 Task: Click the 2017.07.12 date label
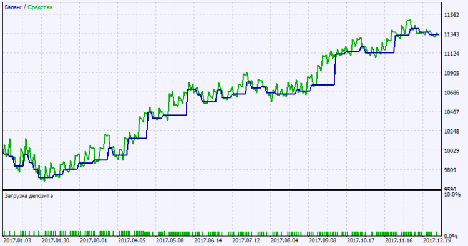coord(246,240)
